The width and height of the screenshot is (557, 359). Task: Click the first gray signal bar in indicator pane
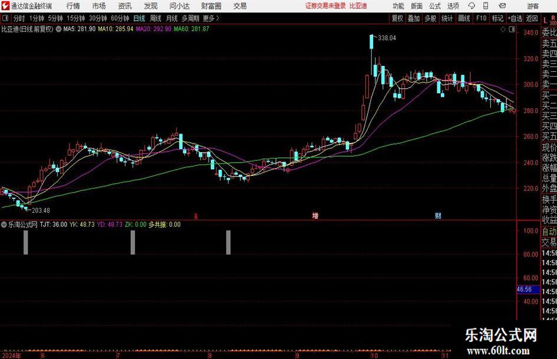[25, 242]
